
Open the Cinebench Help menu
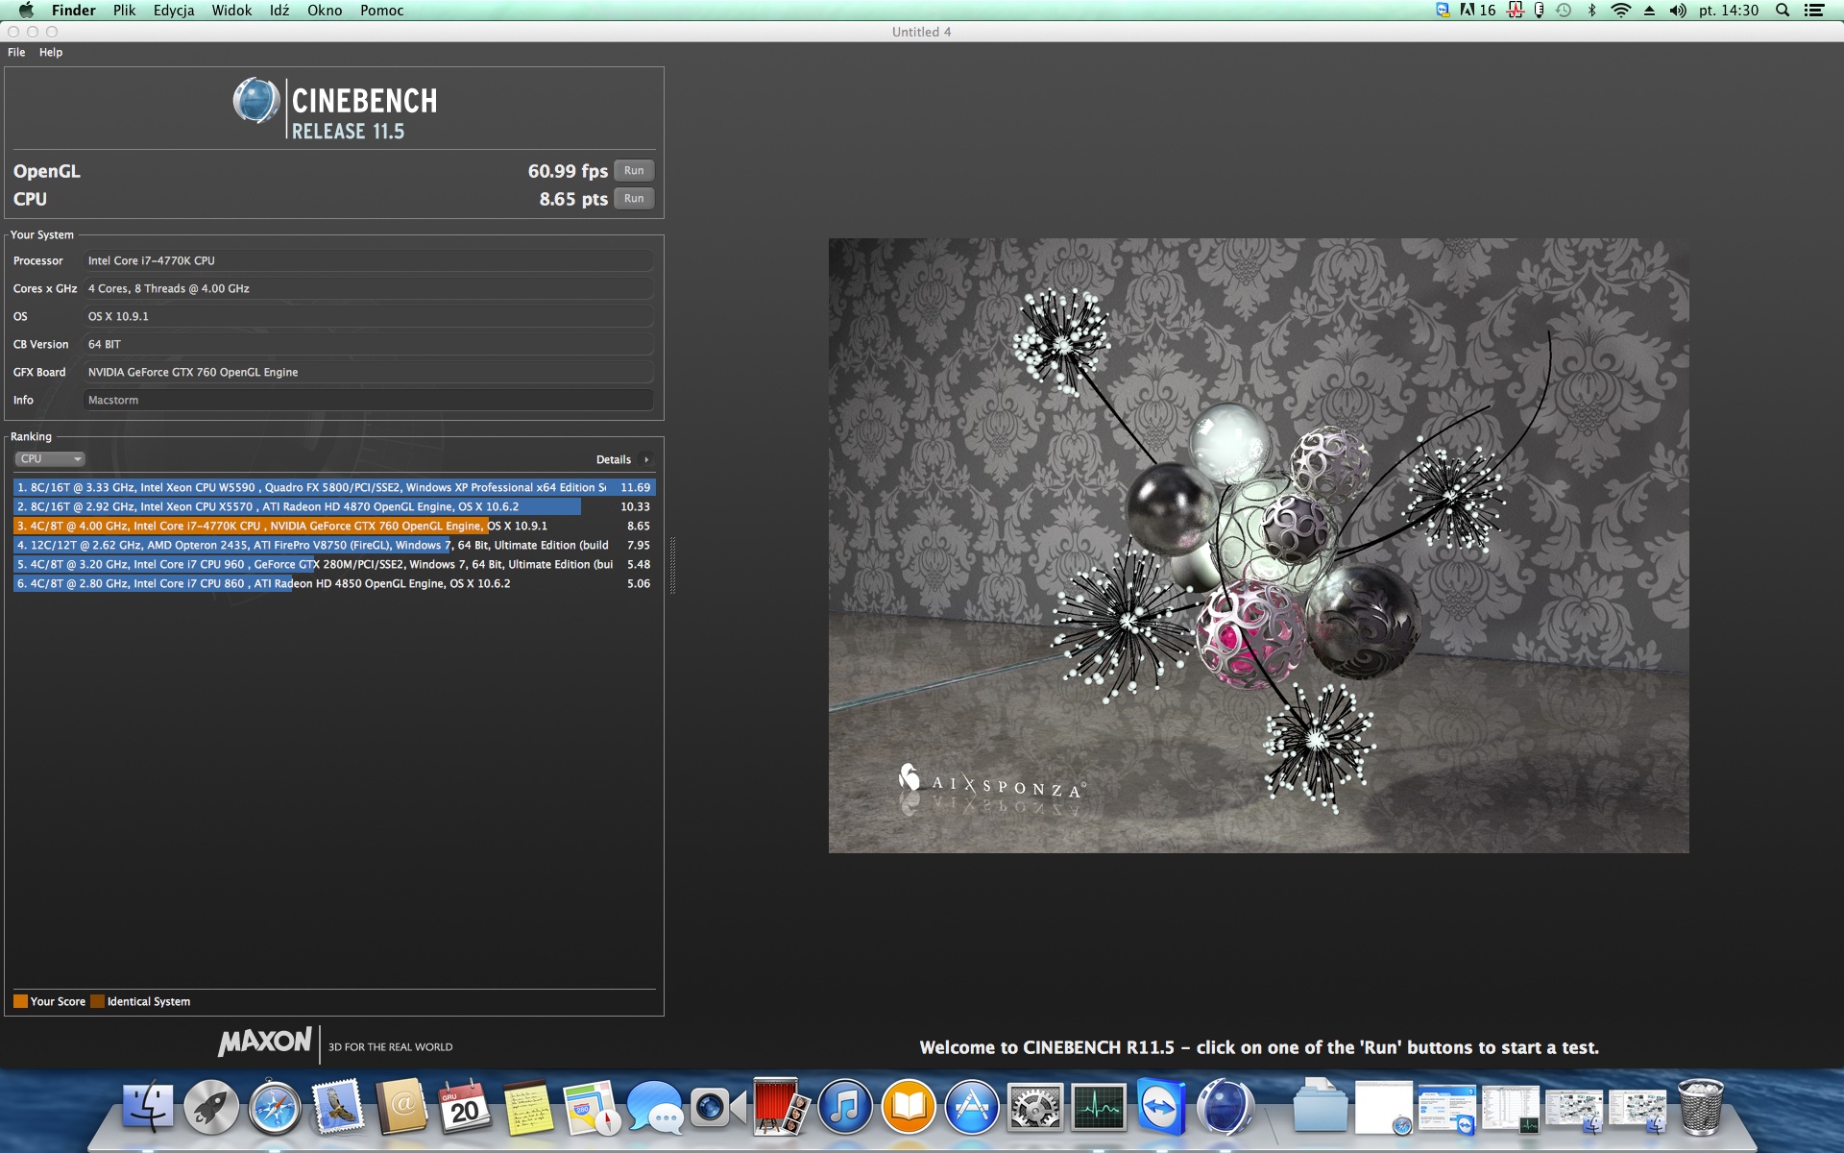click(51, 53)
